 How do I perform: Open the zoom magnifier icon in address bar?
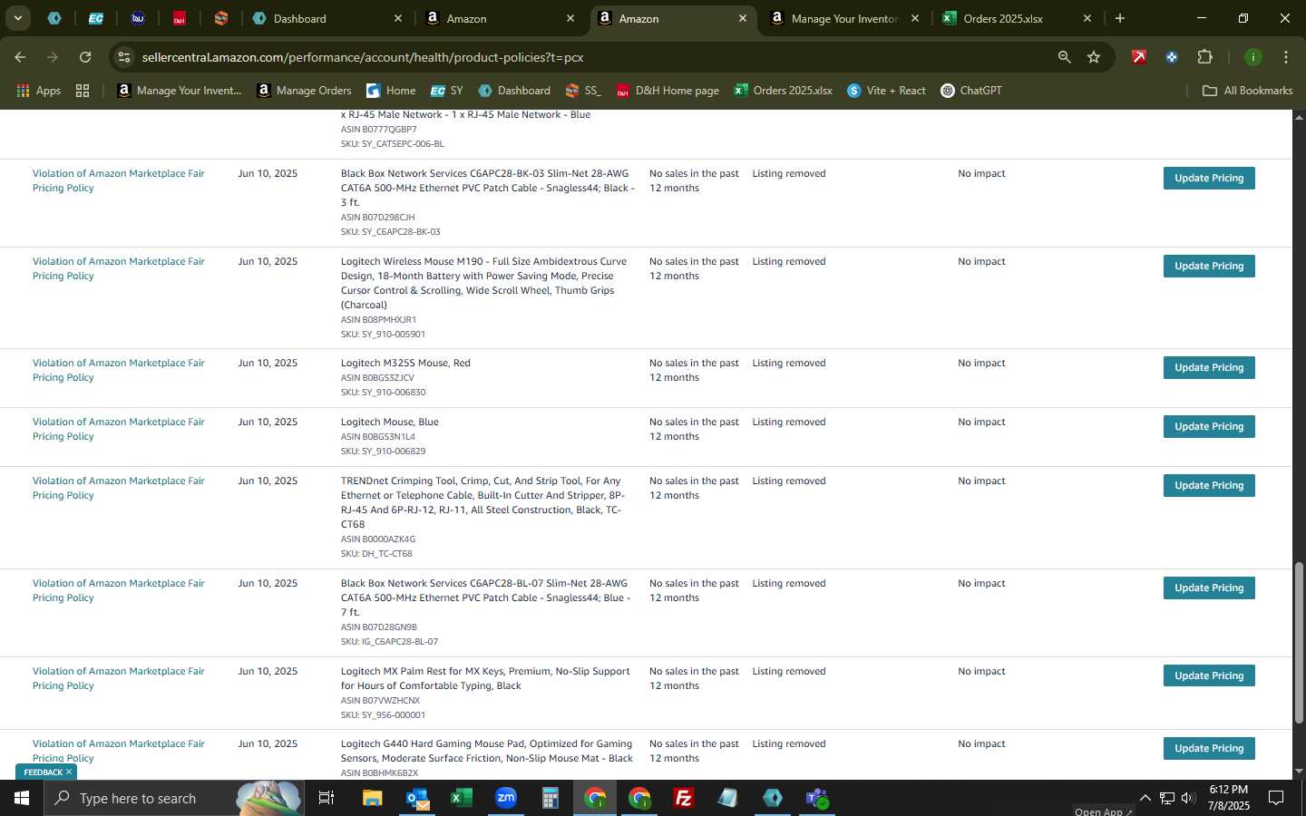pyautogui.click(x=1064, y=57)
